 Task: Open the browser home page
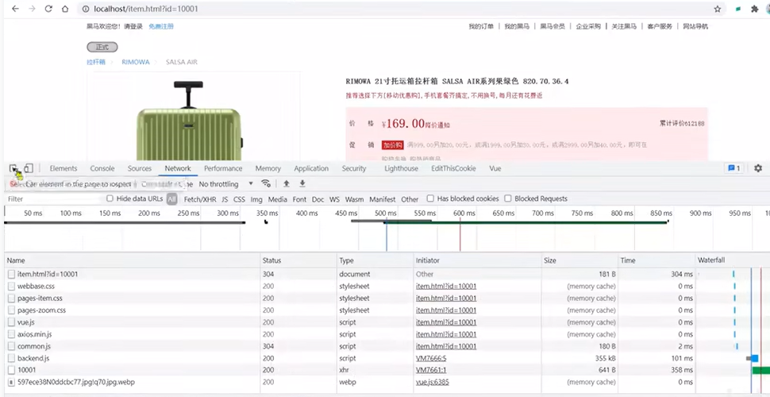pos(65,9)
